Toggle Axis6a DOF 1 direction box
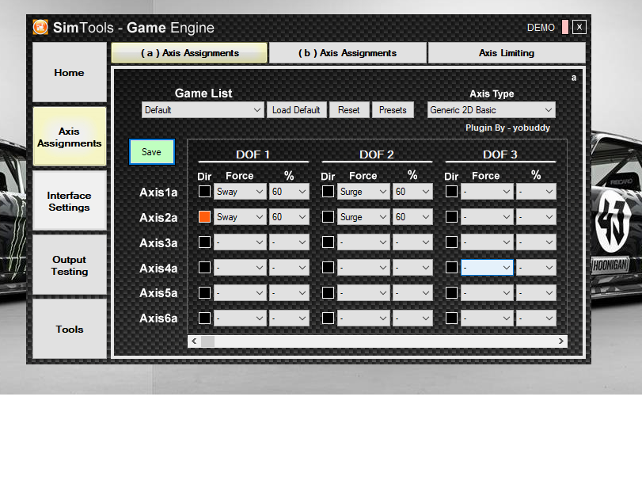 click(x=204, y=318)
